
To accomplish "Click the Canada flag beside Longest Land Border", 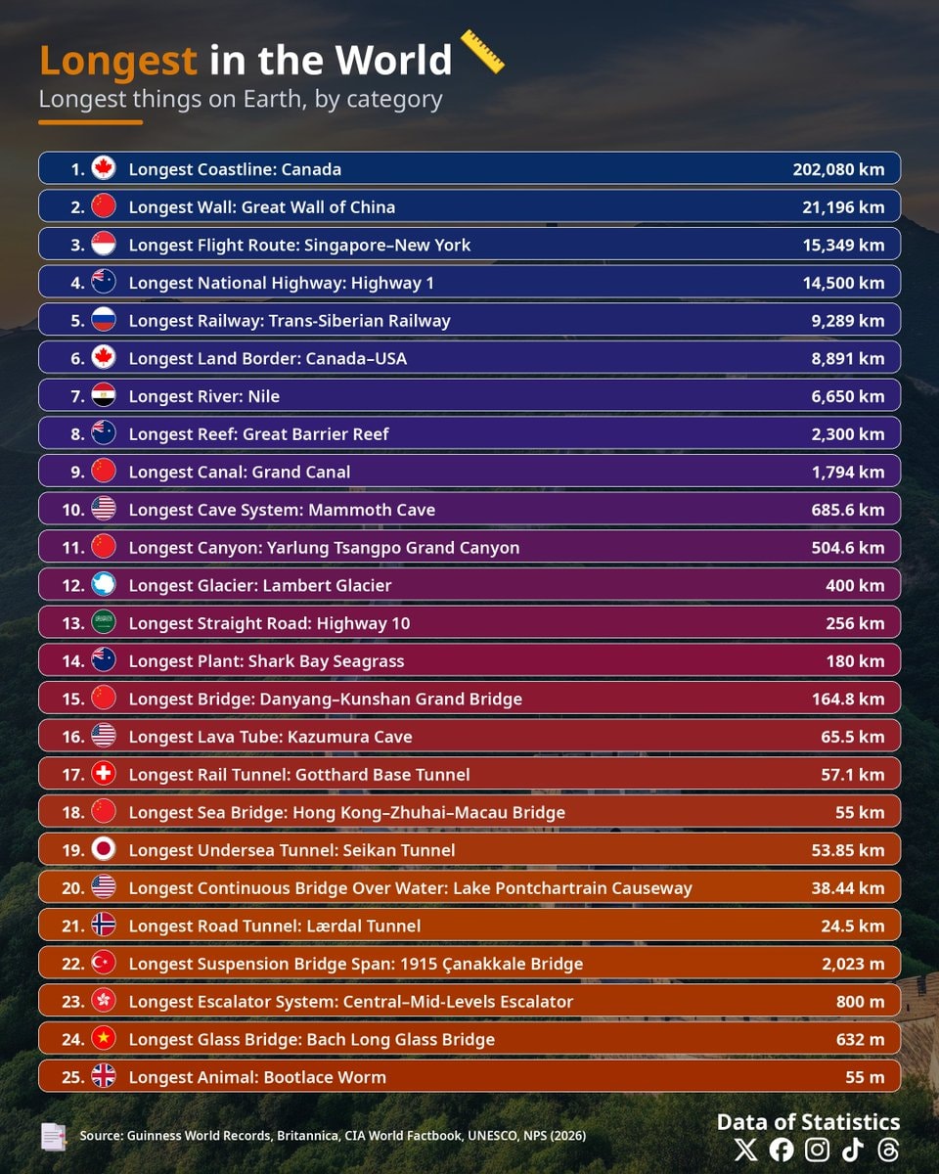I will (x=104, y=358).
